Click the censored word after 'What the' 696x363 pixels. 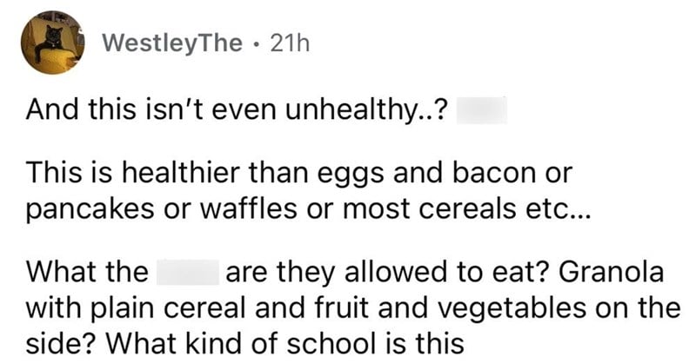click(188, 272)
